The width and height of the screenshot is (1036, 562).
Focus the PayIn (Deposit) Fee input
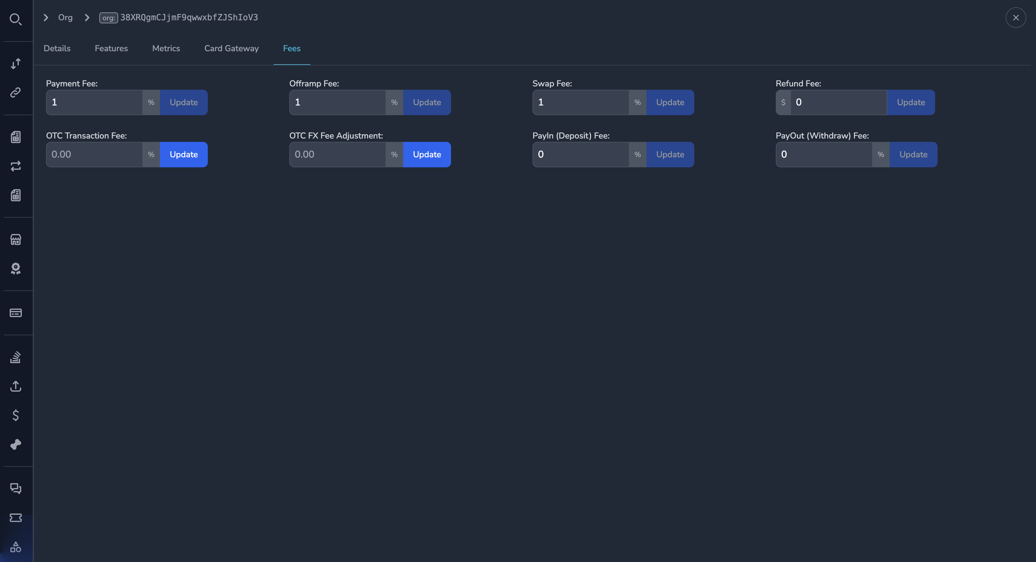click(581, 155)
